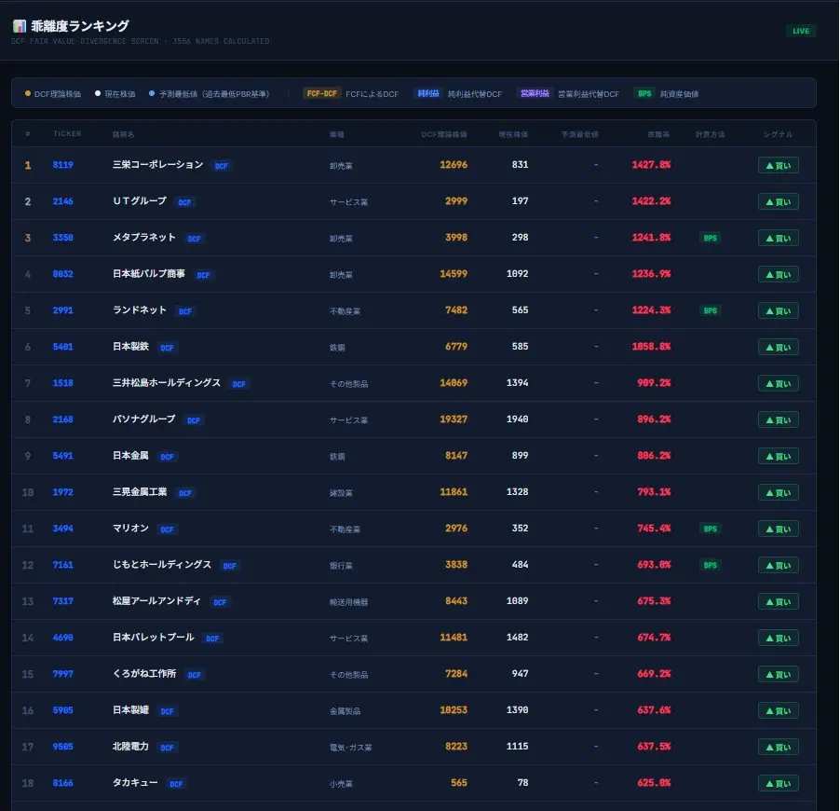Screen dimensions: 840x811
Task: Click BPS method badge in マリオン row
Action: (x=711, y=529)
